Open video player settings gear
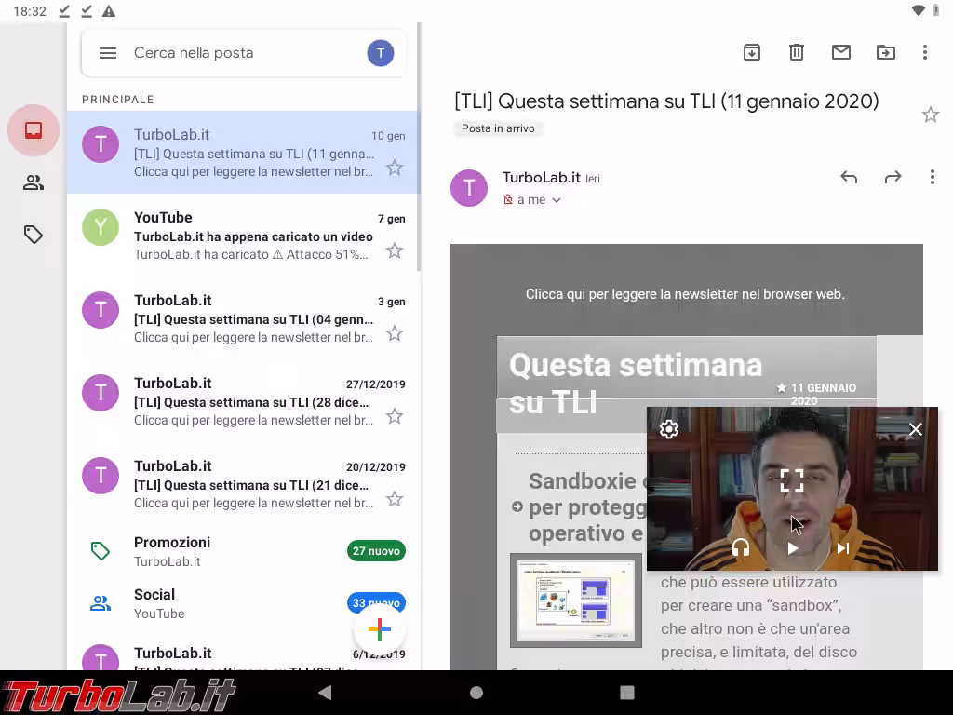 [x=669, y=429]
